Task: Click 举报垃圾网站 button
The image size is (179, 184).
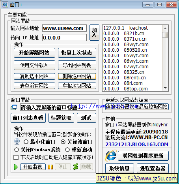Action: 77,86
